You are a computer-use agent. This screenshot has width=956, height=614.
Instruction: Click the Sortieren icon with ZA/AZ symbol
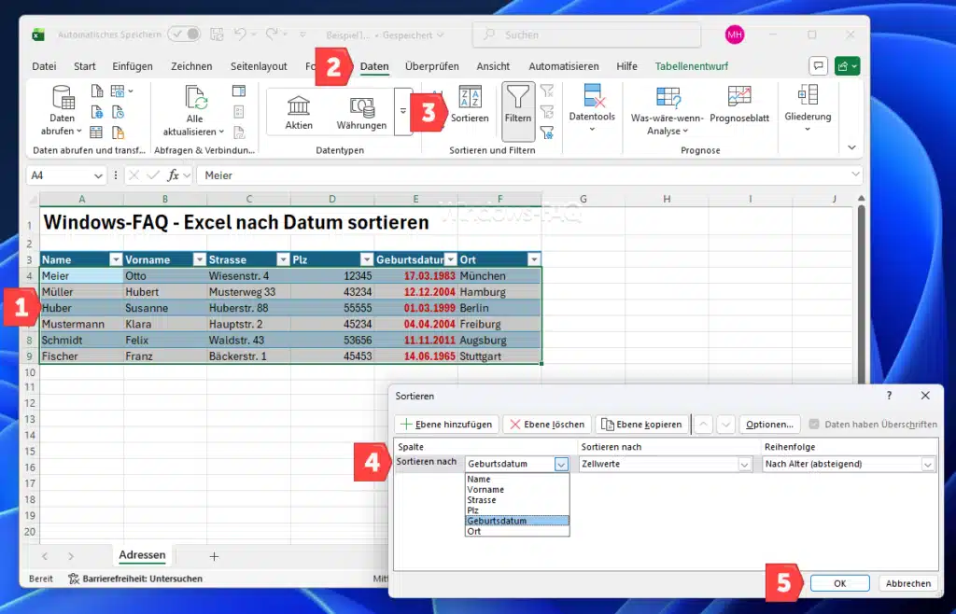pos(470,105)
